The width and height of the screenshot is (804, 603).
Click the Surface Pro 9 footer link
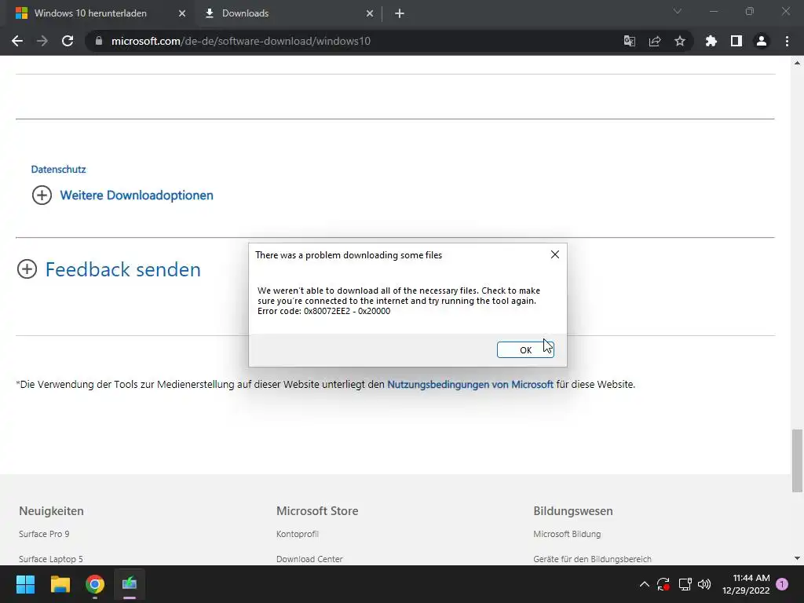[44, 534]
